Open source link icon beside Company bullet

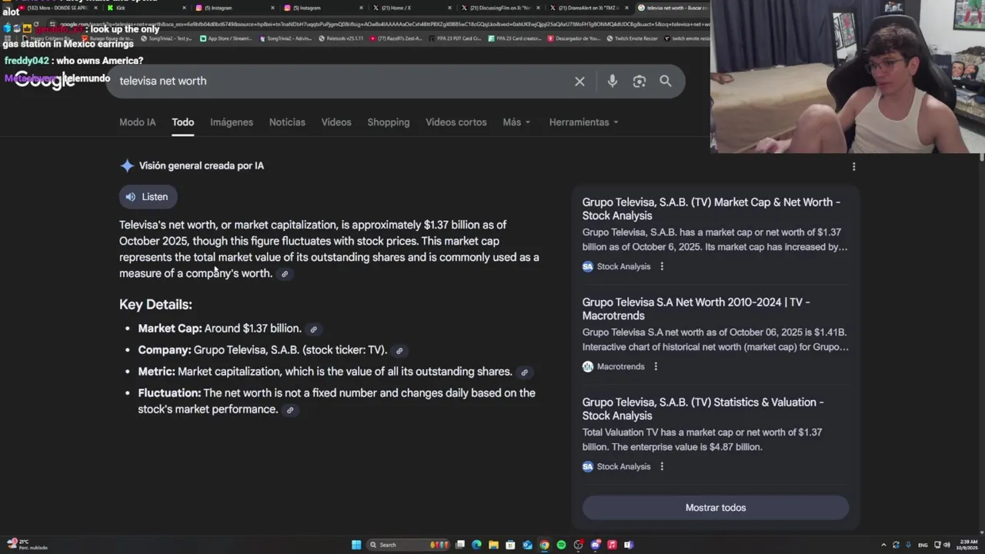[399, 351]
